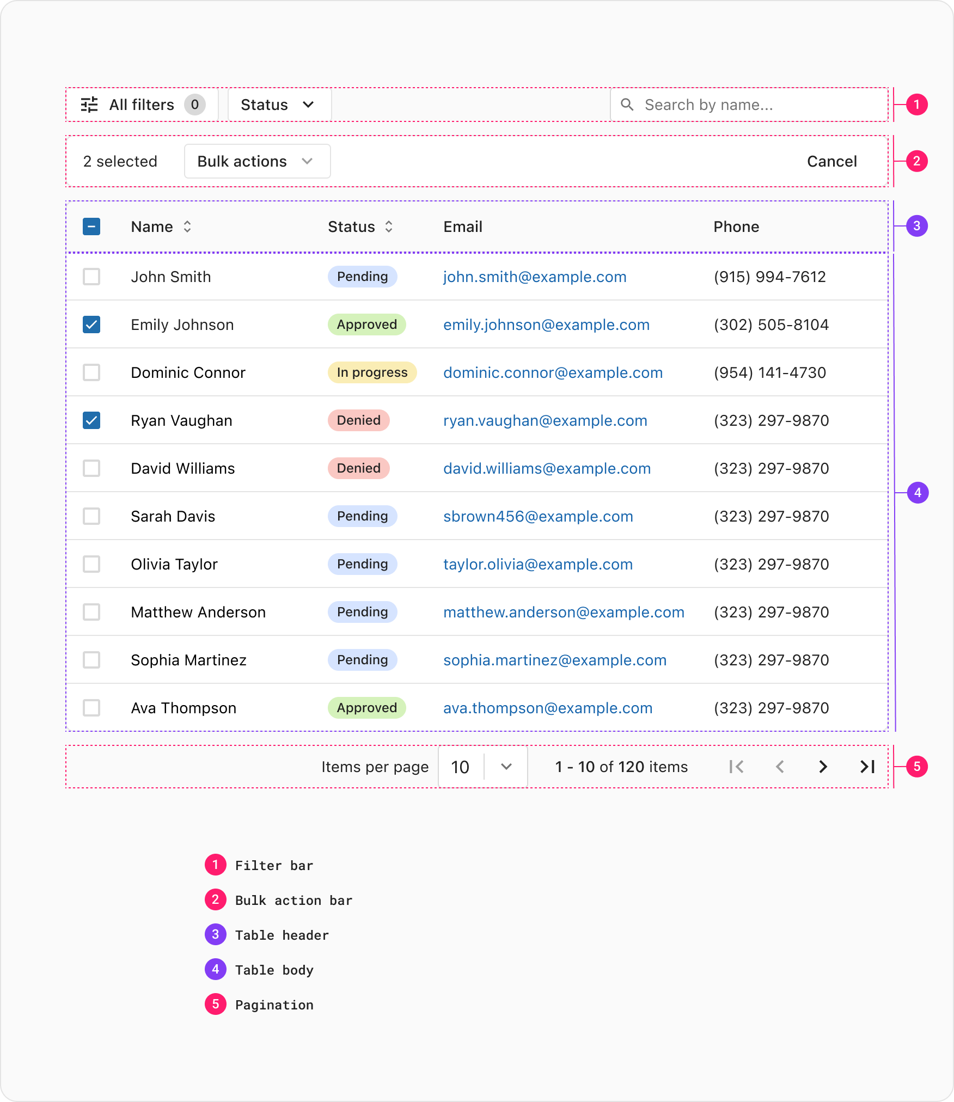Image resolution: width=954 pixels, height=1102 pixels.
Task: Click Ava Thompson's Approved status badge
Action: point(367,708)
